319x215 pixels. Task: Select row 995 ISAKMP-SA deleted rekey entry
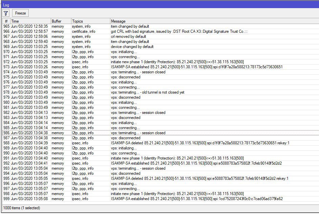(x=161, y=178)
